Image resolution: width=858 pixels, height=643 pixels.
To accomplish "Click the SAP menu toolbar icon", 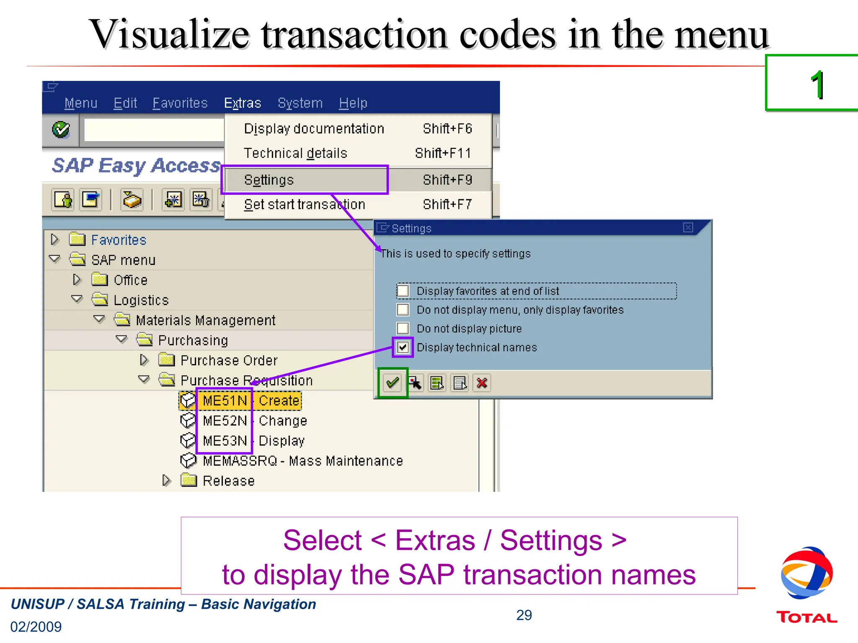I will (x=91, y=199).
